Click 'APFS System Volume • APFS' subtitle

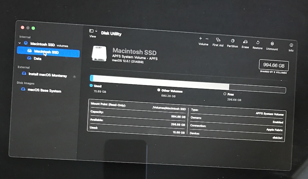[135, 58]
